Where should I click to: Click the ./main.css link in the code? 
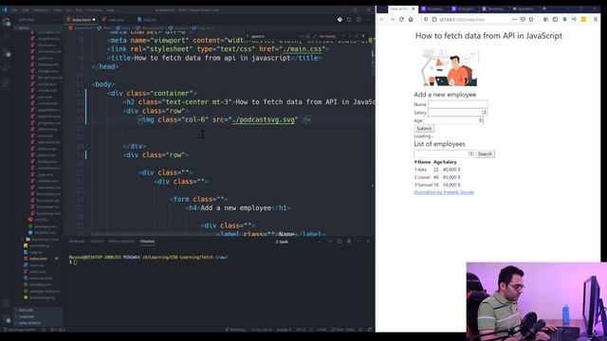tap(302, 49)
